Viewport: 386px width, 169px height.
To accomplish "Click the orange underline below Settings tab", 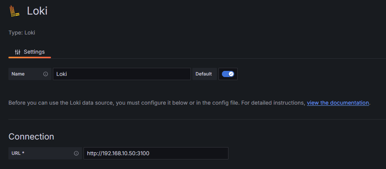I will (x=30, y=57).
